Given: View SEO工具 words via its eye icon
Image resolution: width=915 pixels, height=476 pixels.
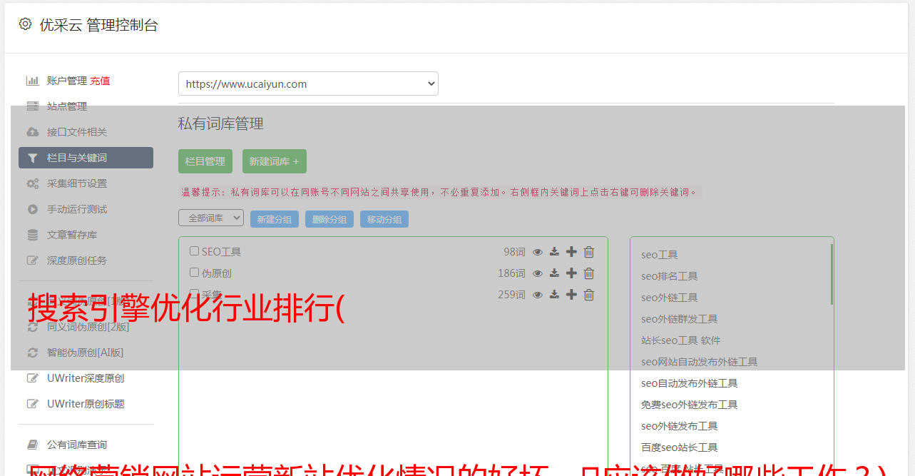Looking at the screenshot, I should coord(538,252).
